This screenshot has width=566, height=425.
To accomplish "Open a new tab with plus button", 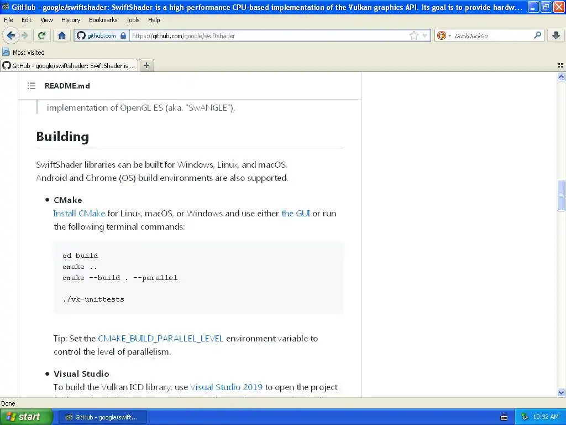I will tap(146, 65).
